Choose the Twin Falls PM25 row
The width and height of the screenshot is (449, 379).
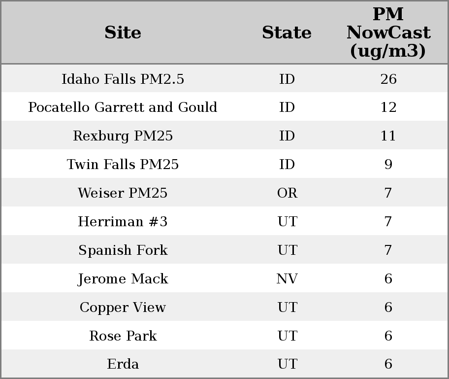click(x=123, y=165)
